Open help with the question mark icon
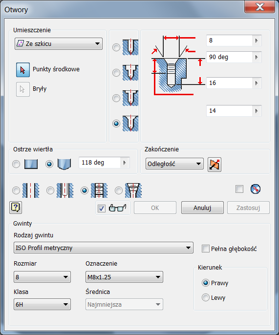Viewport: 279px width, 335px height. pos(16,208)
